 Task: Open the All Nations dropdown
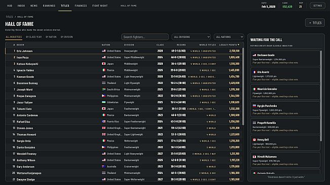(x=229, y=37)
